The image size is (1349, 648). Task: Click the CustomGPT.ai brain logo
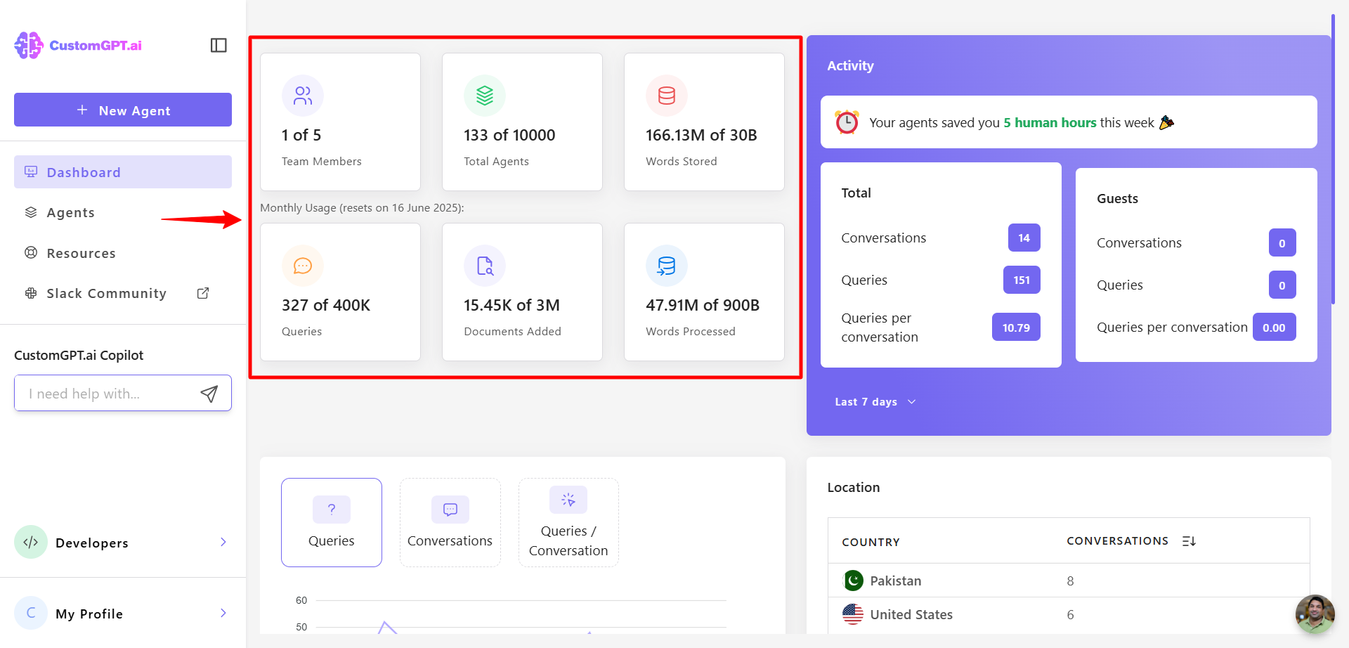coord(29,46)
